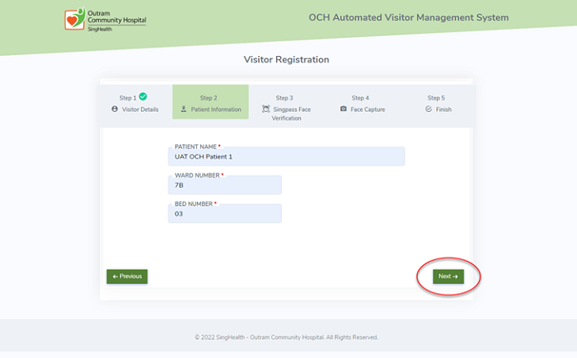Click OCH Automated Visitor Management System title
The image size is (577, 358).
pos(409,17)
